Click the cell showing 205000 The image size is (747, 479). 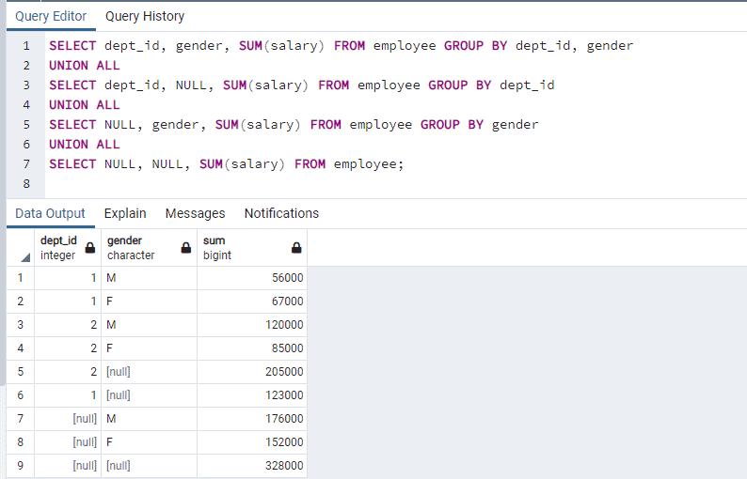click(x=251, y=372)
